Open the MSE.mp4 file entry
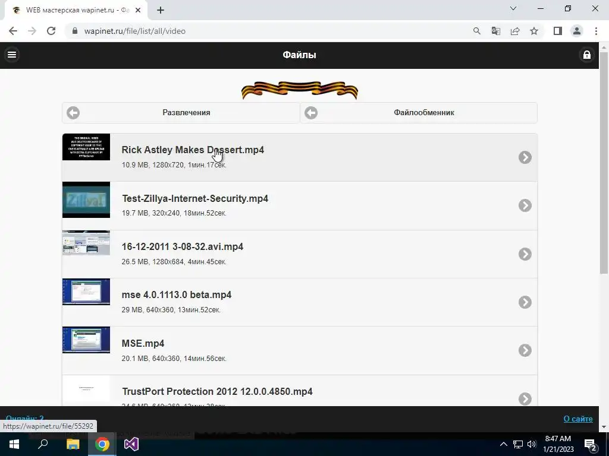609x456 pixels. coord(300,350)
